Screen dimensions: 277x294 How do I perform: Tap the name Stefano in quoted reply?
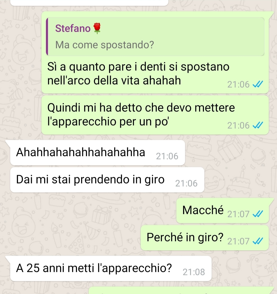73,28
